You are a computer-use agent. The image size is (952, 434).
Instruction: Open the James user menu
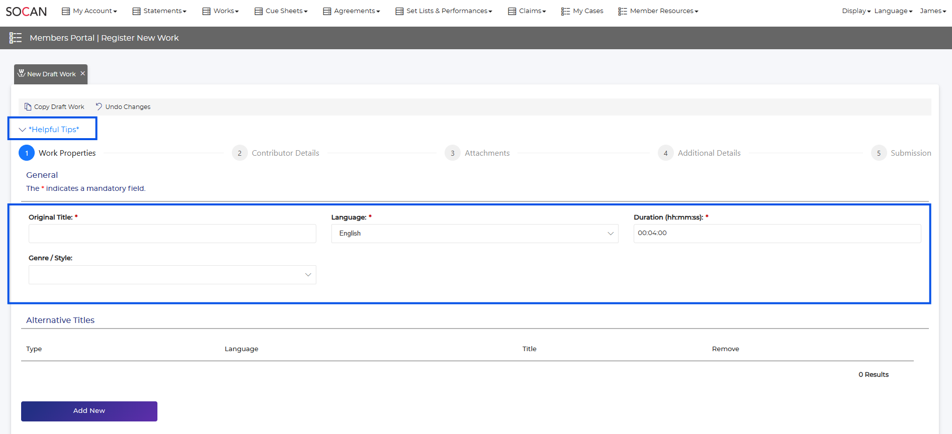932,11
